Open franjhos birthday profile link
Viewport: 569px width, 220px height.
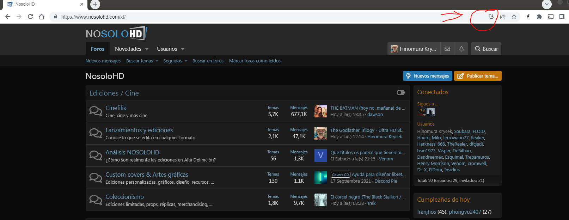click(427, 212)
